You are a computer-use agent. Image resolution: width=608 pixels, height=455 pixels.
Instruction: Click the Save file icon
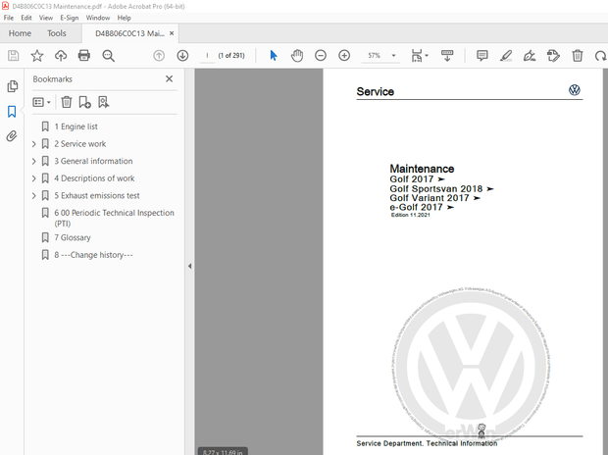click(x=13, y=56)
